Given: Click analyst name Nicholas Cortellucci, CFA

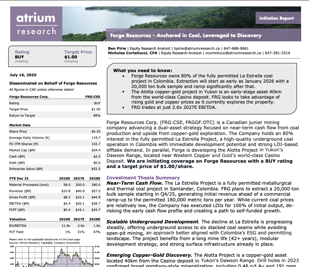Looking at the screenshot, I should (133, 53).
